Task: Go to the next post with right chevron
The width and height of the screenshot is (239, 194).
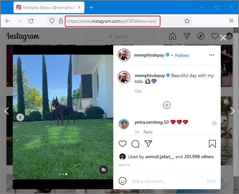Action: [x=233, y=111]
